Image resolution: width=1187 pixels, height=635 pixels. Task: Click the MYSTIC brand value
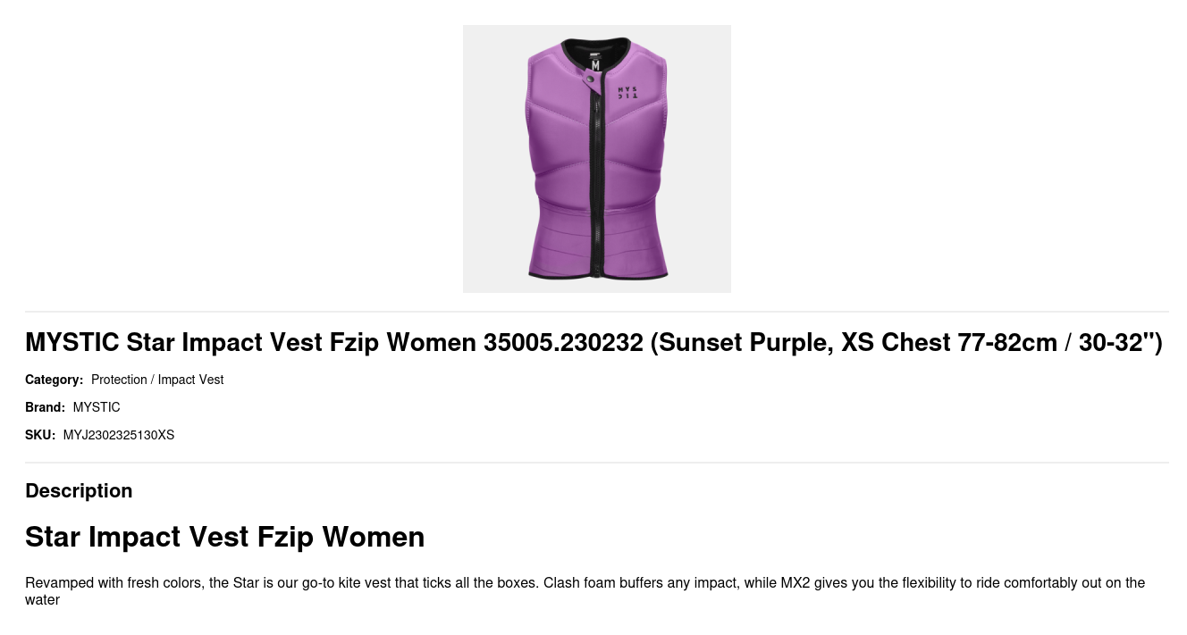click(97, 407)
